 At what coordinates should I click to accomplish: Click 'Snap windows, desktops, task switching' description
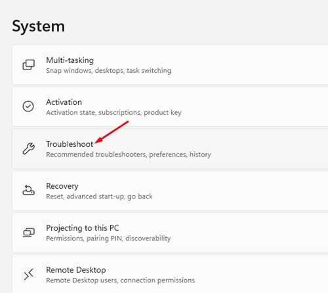tap(108, 71)
